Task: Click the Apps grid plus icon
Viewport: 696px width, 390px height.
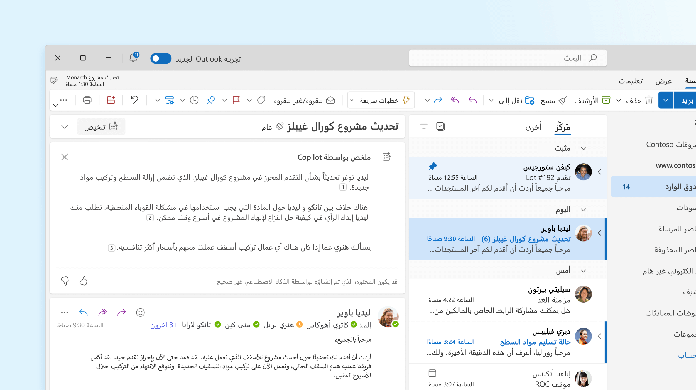Action: click(111, 100)
